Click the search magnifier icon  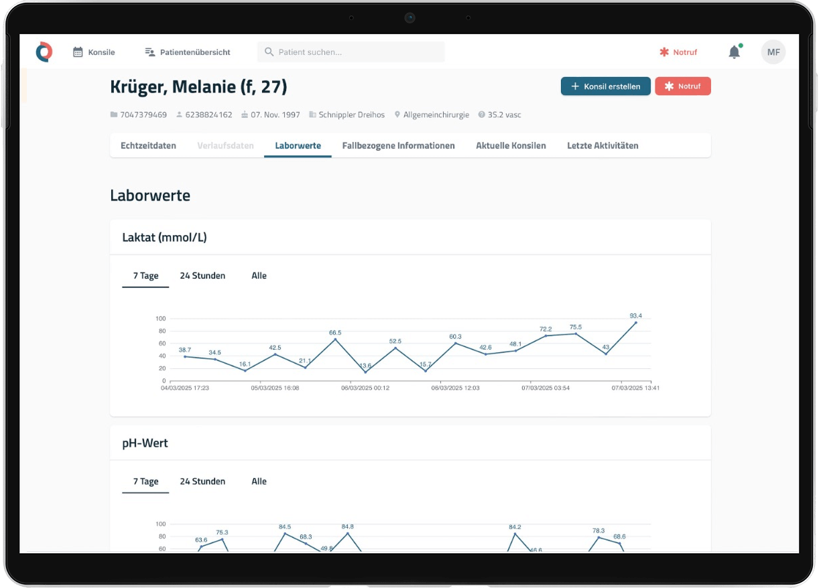coord(269,52)
